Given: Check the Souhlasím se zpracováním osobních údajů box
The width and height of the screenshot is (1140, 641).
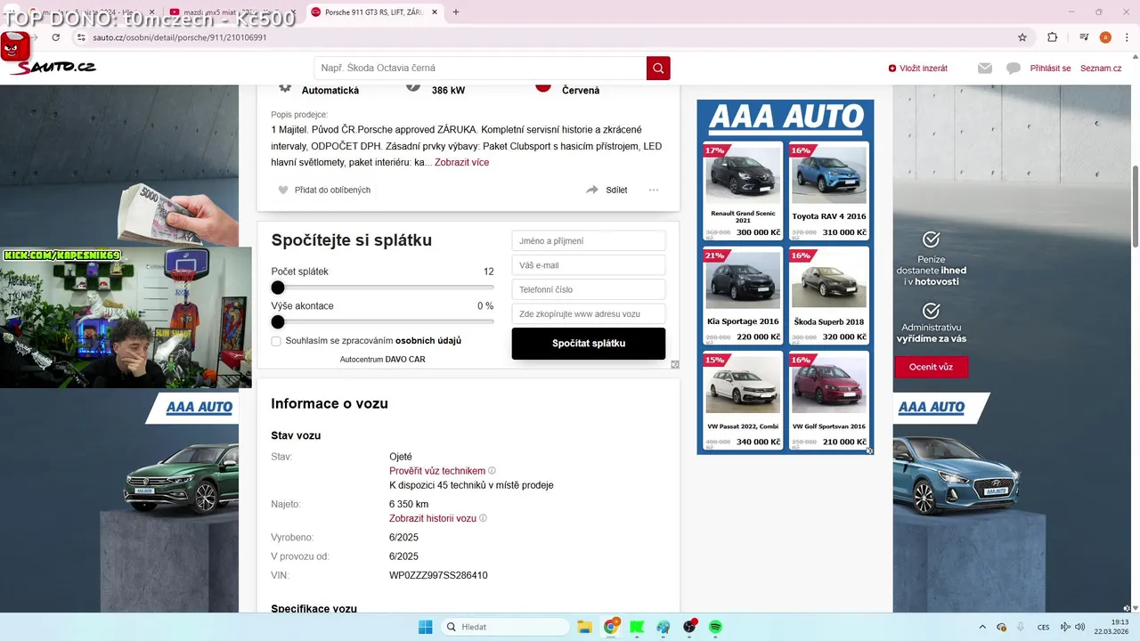Looking at the screenshot, I should point(276,341).
